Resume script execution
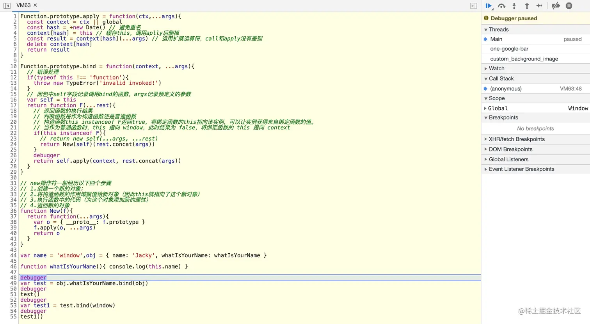 (489, 5)
